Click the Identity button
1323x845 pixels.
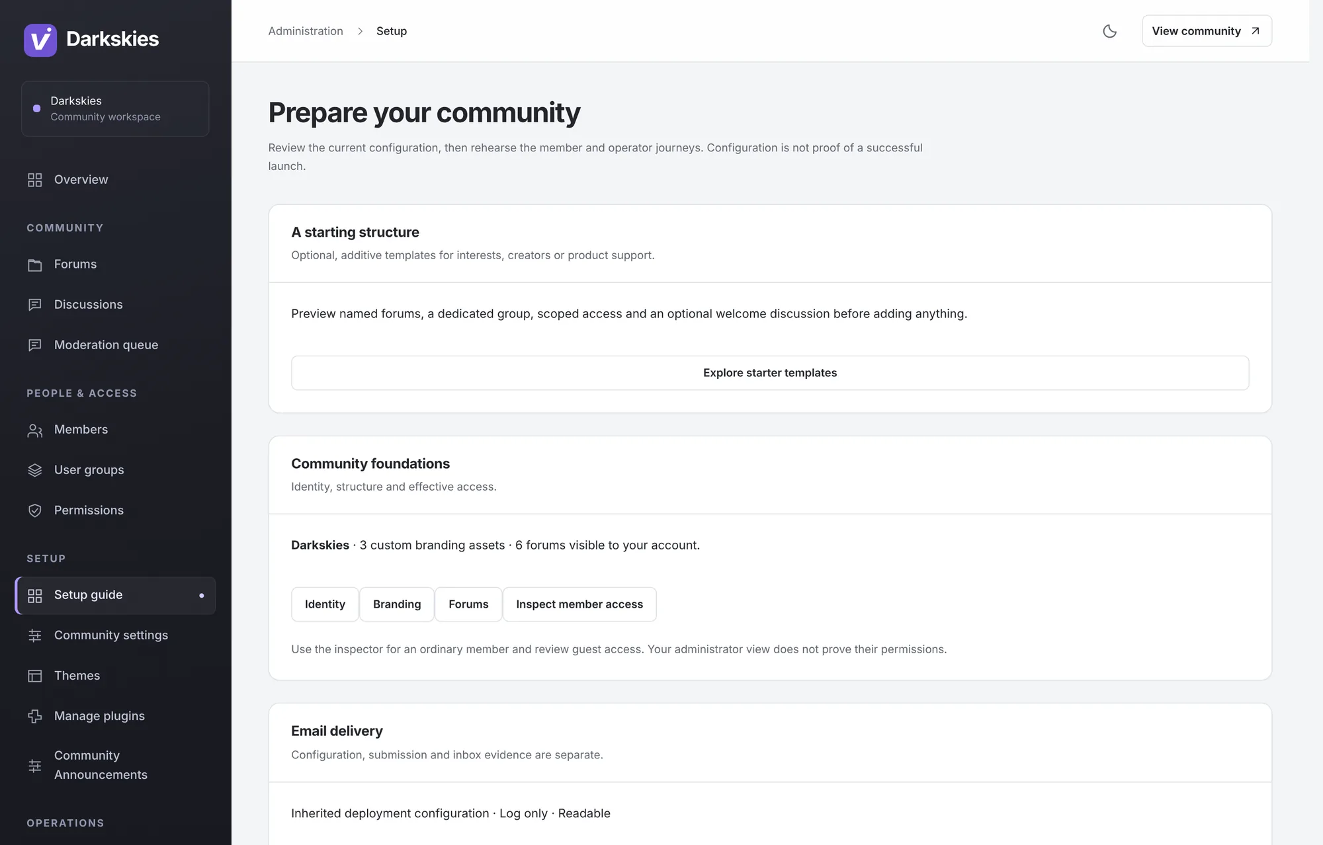325,604
